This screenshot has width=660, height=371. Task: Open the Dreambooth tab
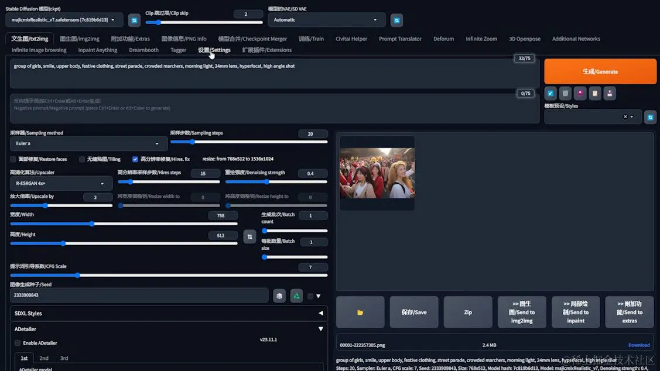coord(143,50)
